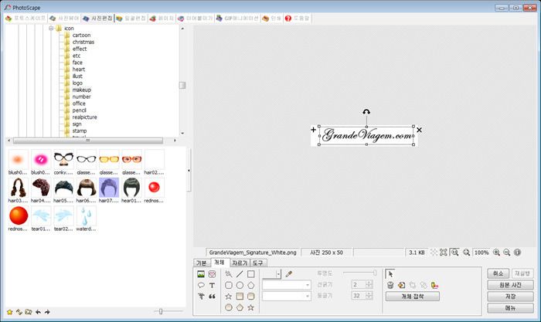This screenshot has height=322, width=541.
Task: Click the stepper next to value 2
Action: click(x=369, y=284)
